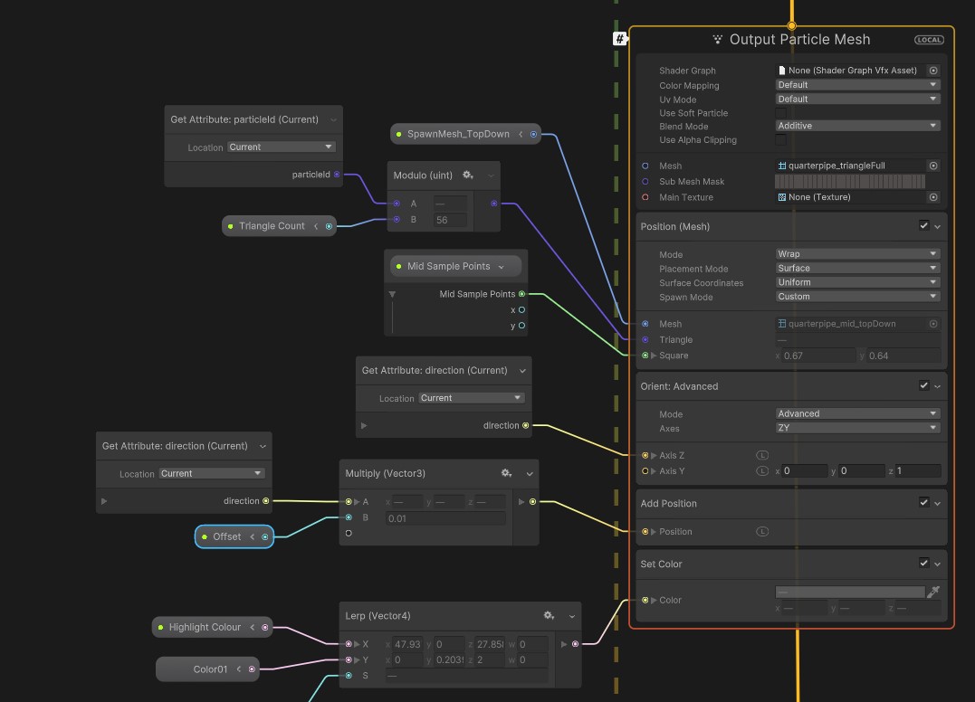The height and width of the screenshot is (702, 975).
Task: Click the particle icon in the Output Particle Mesh header
Action: 716,39
